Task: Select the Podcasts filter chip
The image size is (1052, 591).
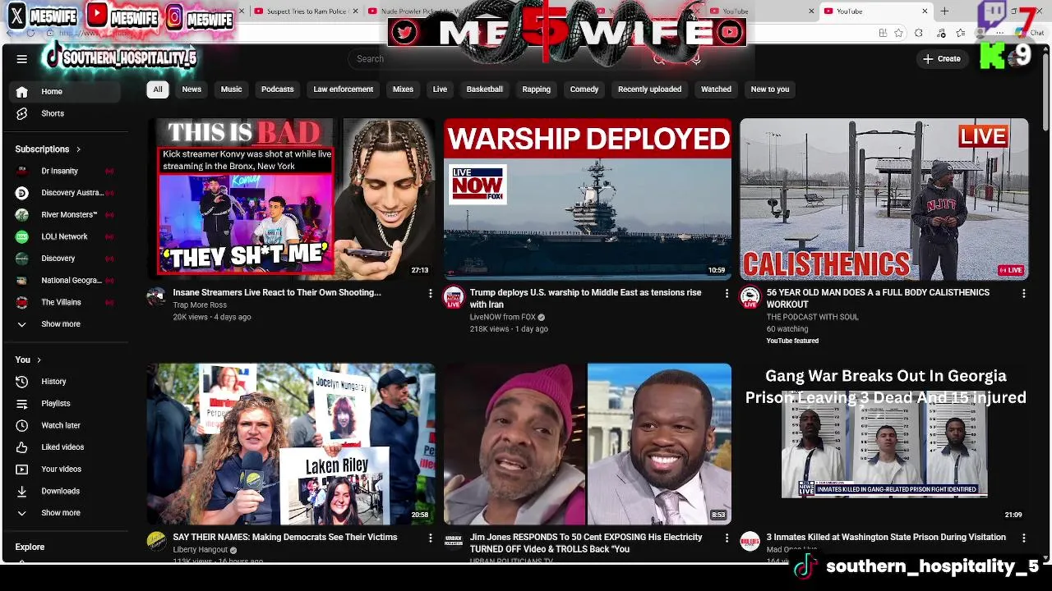Action: point(278,89)
